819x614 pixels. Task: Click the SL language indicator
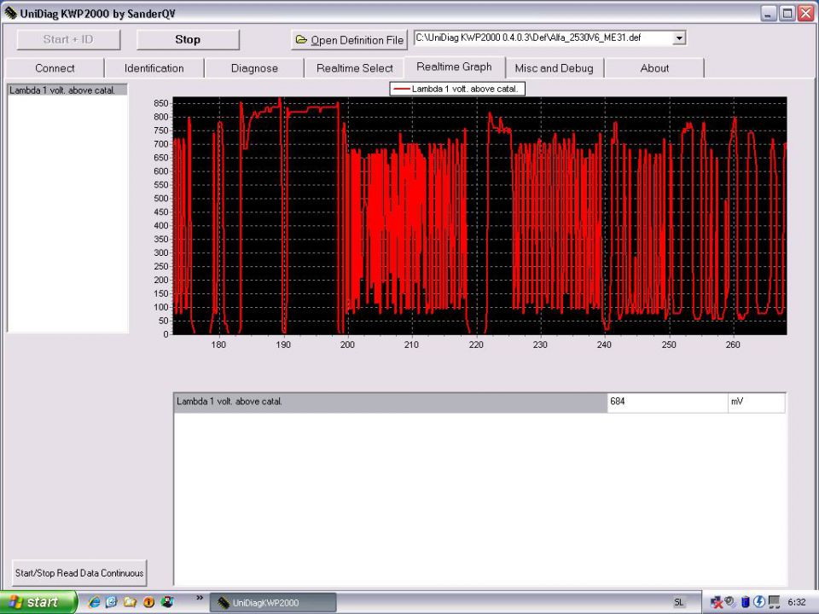coord(678,603)
